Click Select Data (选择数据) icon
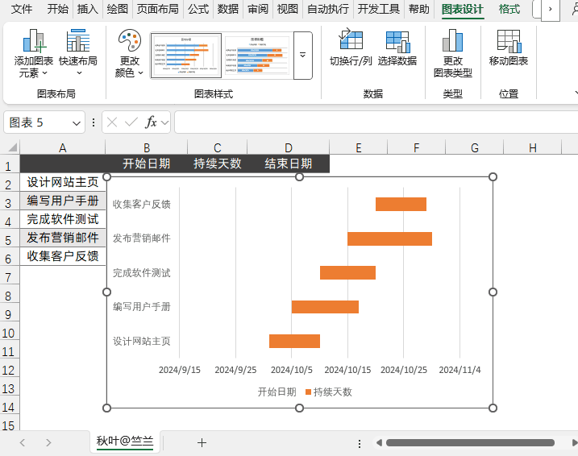The image size is (578, 456). 397,48
